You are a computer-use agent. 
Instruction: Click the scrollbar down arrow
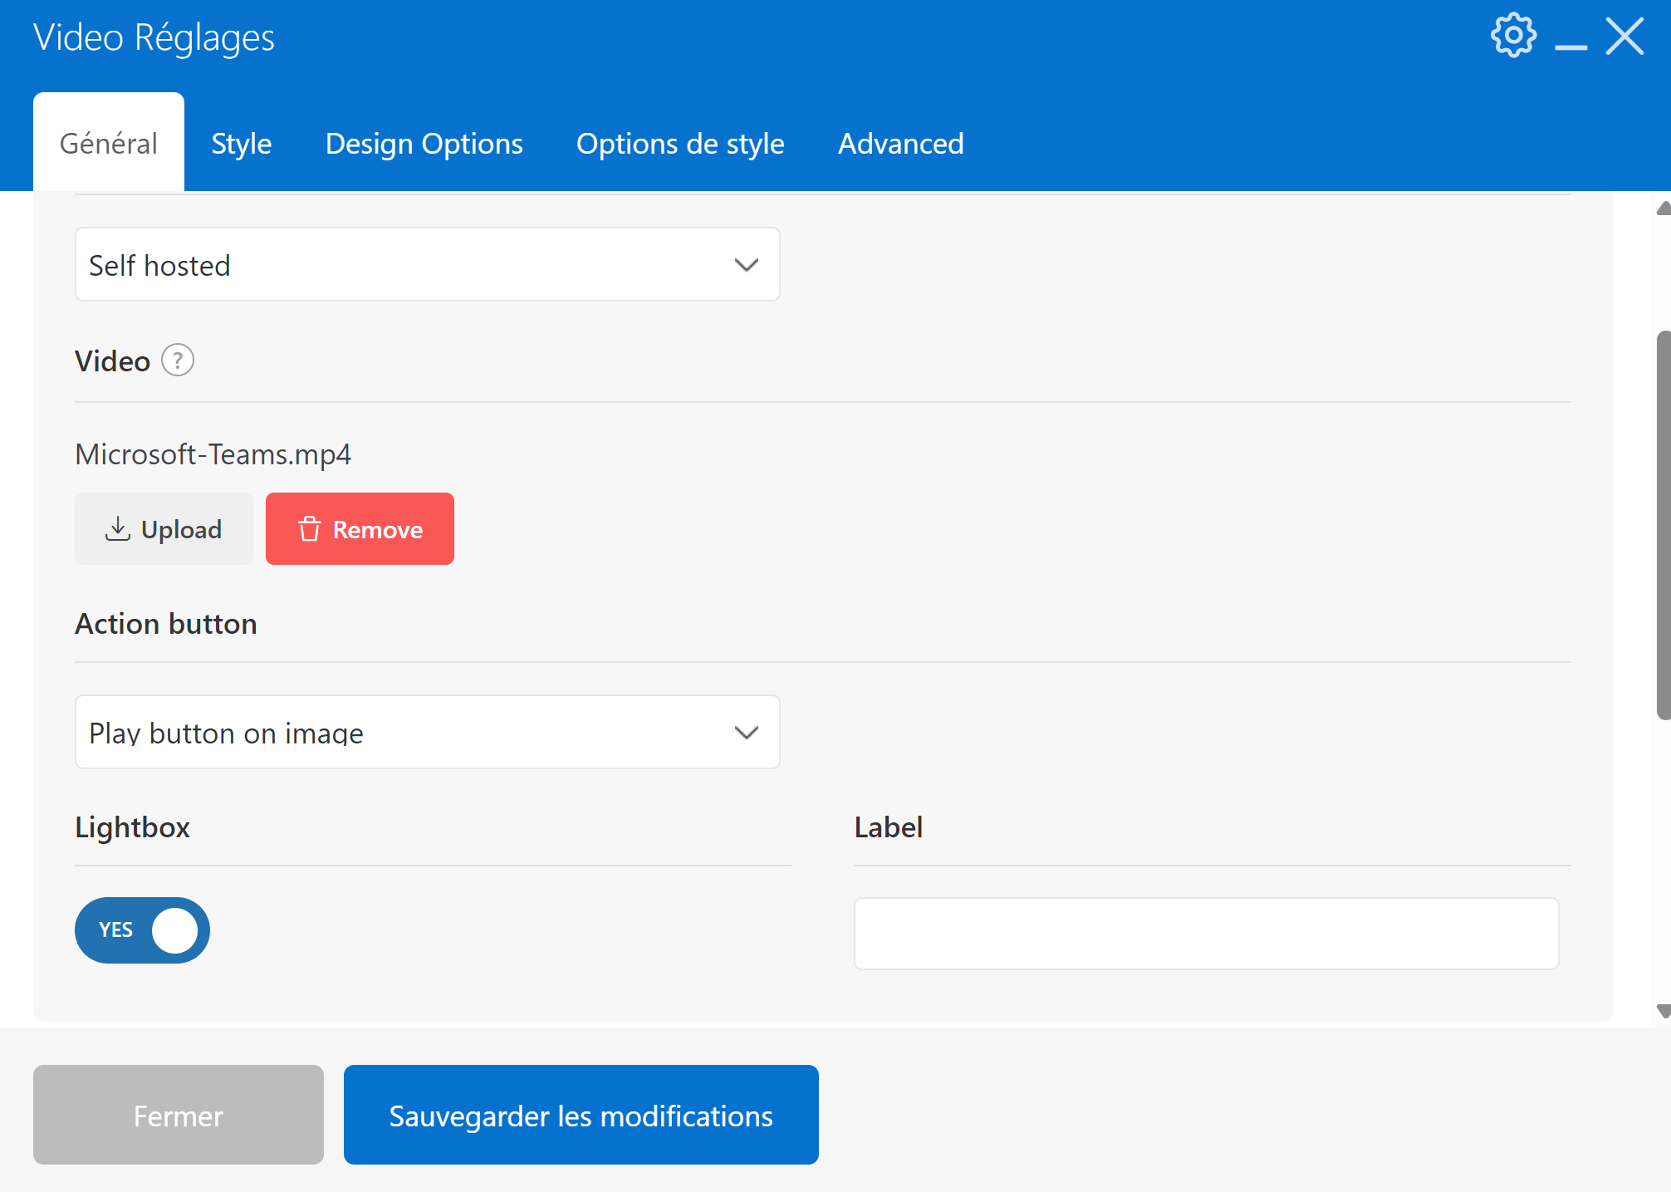pyautogui.click(x=1664, y=1011)
